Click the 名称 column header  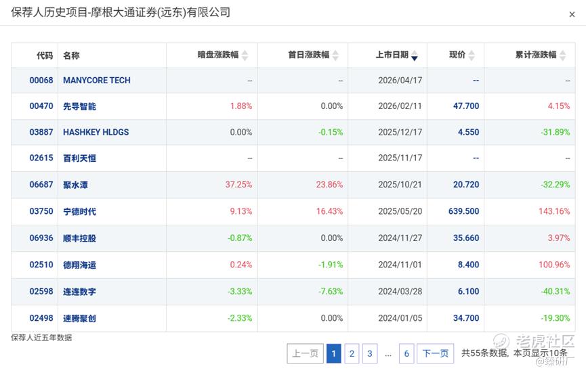[71, 56]
